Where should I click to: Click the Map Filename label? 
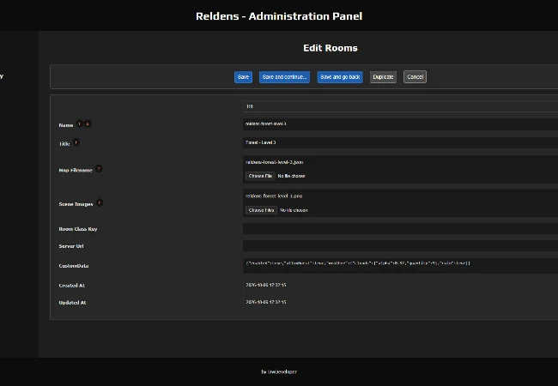76,170
